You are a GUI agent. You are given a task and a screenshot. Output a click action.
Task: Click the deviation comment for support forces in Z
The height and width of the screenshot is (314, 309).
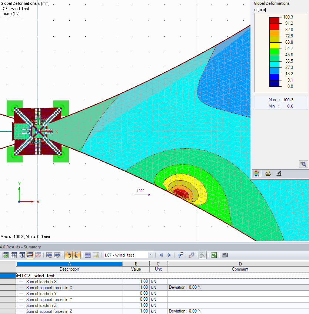pos(185,311)
